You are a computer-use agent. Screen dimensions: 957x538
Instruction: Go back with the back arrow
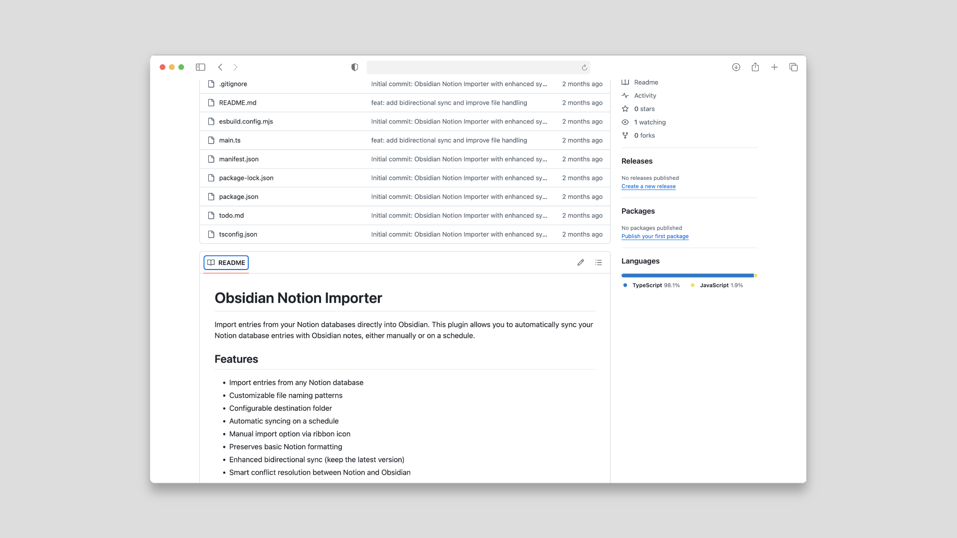(220, 67)
